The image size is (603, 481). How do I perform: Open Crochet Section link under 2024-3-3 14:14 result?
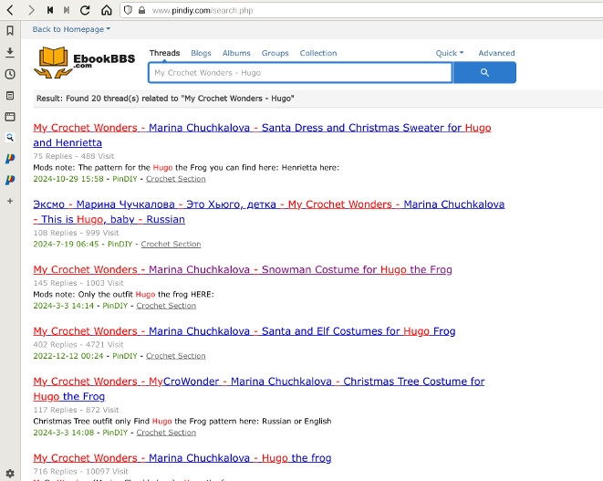(x=166, y=306)
